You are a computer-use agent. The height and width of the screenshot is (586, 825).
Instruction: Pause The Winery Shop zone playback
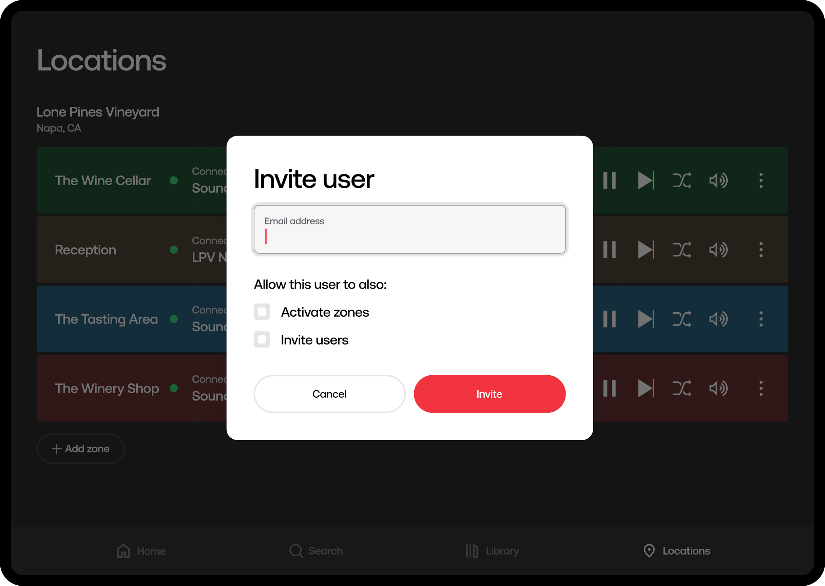(x=609, y=388)
